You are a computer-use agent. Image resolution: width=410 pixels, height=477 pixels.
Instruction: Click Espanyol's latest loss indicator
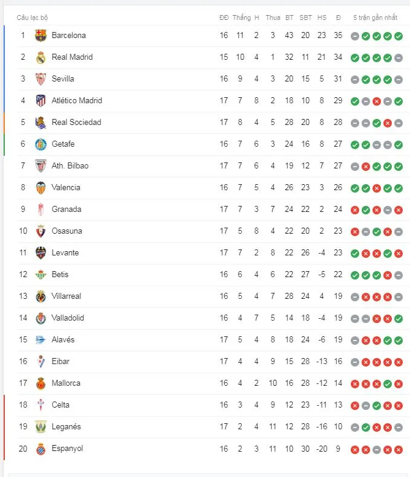click(399, 449)
